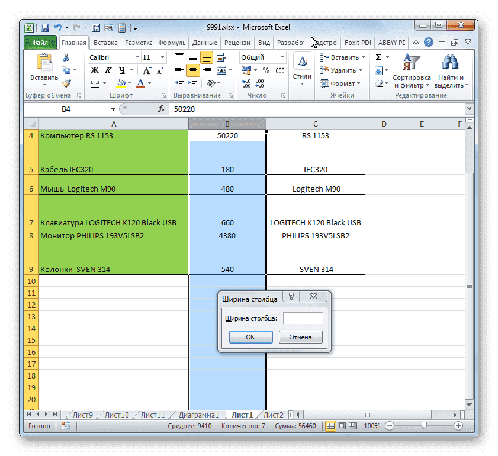Apply percent format with % icon
498x456 pixels.
pyautogui.click(x=266, y=70)
